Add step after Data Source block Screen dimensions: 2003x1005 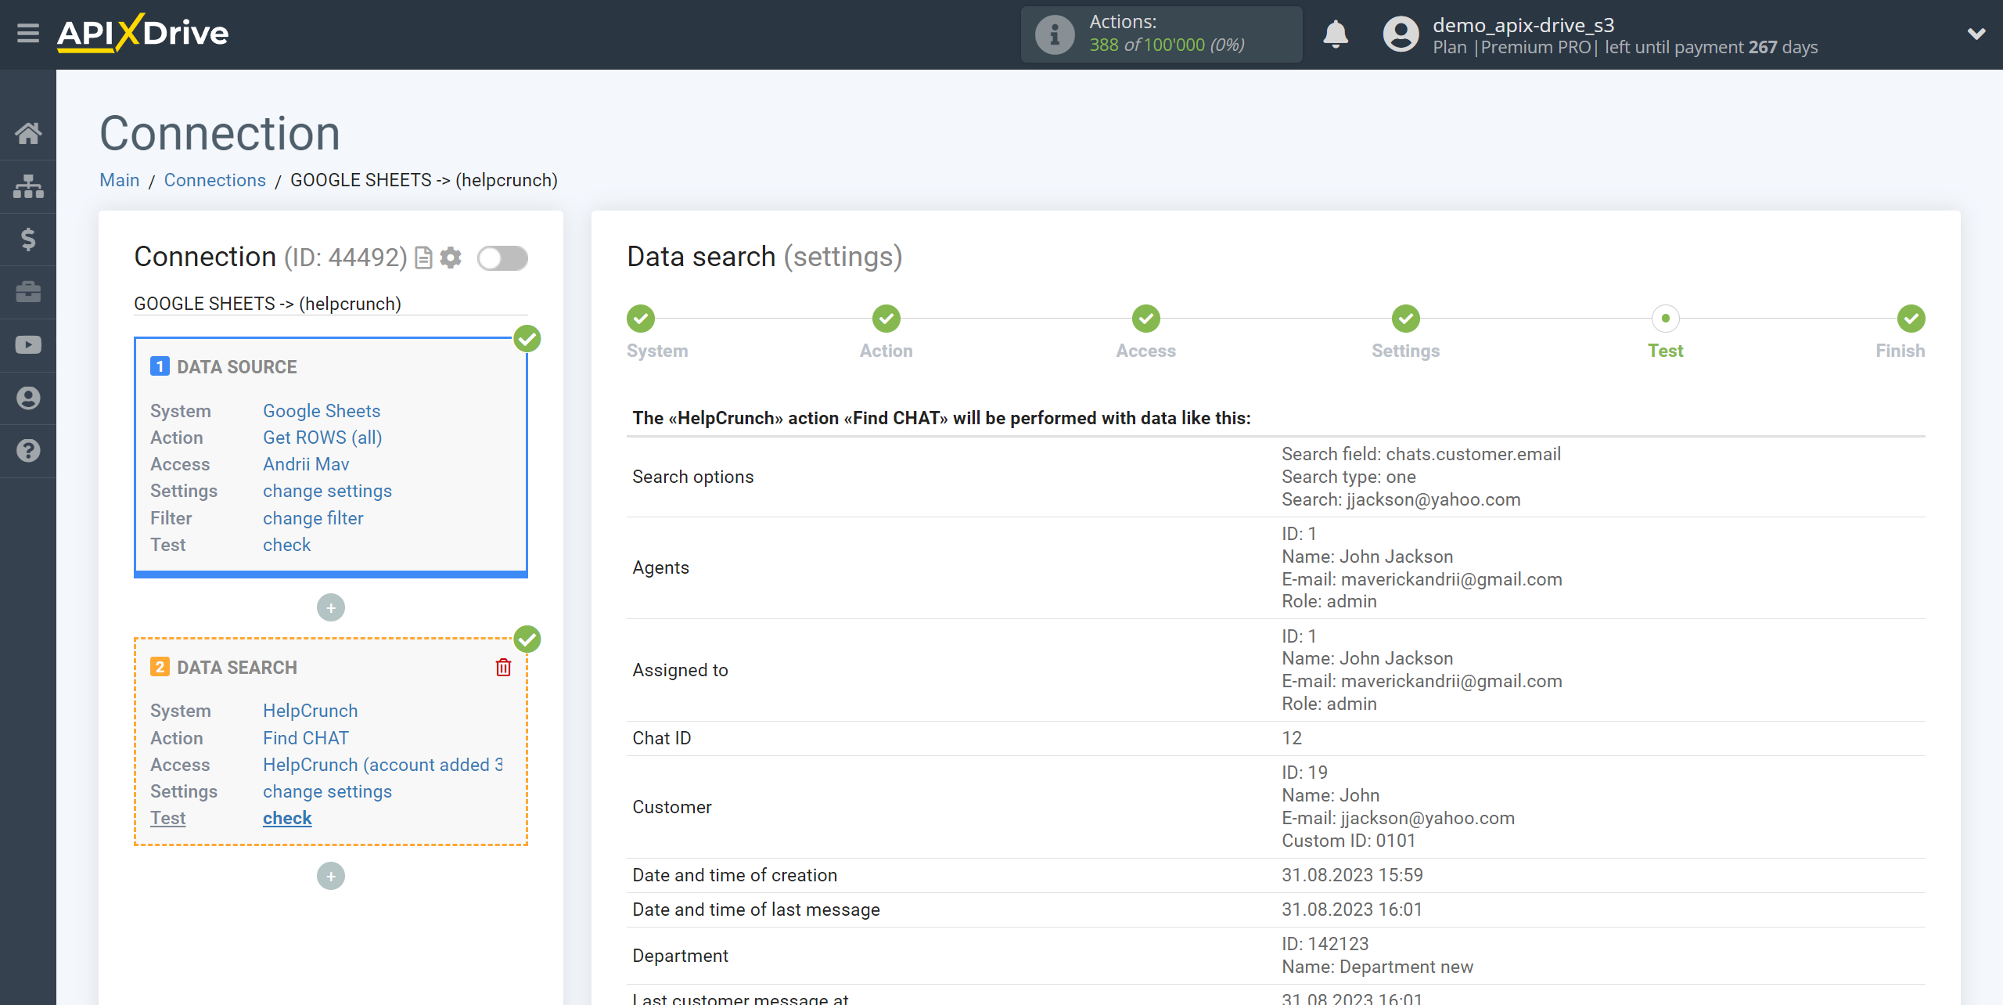click(x=331, y=608)
